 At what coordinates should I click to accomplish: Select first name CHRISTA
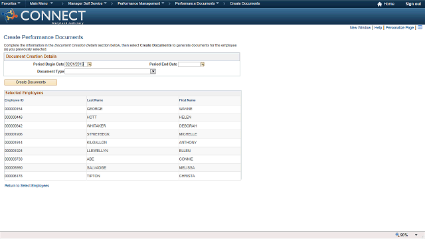(x=187, y=176)
